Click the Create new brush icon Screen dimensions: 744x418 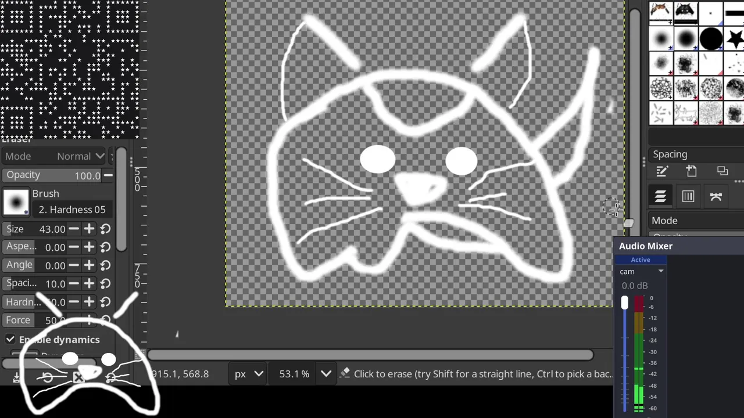pyautogui.click(x=692, y=171)
